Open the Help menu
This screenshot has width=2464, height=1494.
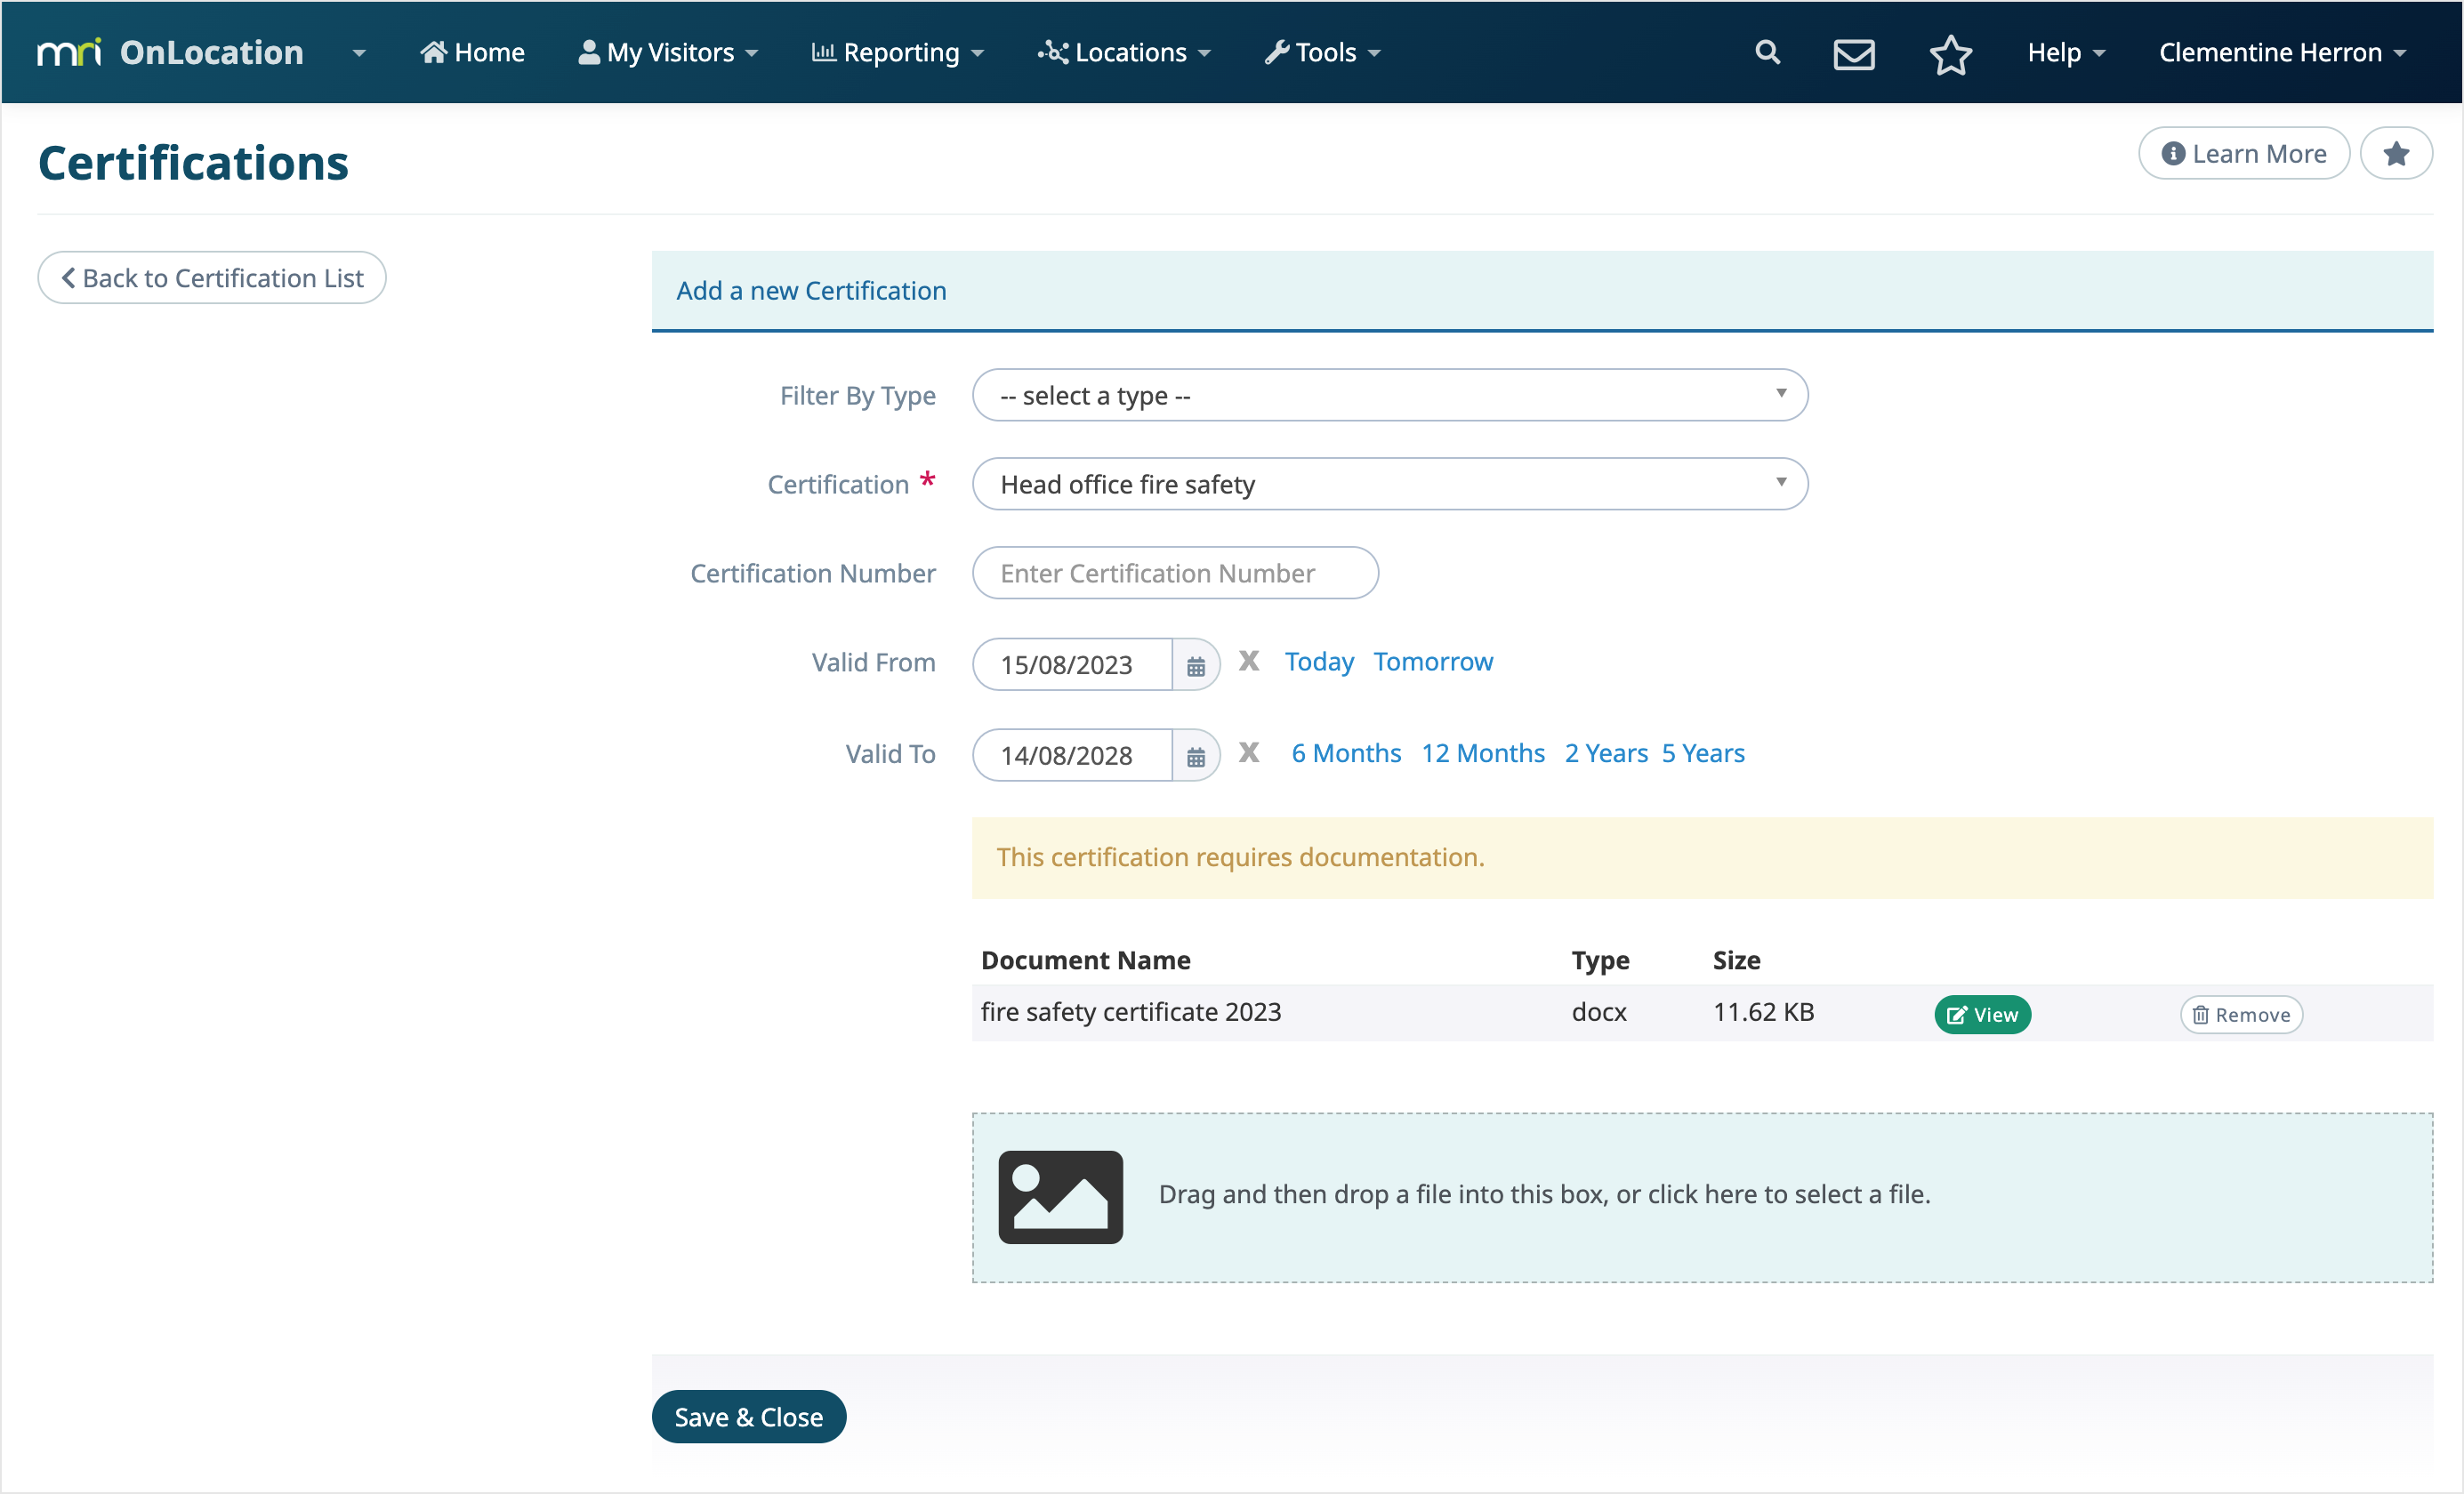[2066, 52]
